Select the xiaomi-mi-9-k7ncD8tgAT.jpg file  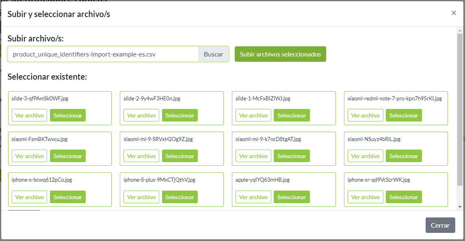coord(291,156)
